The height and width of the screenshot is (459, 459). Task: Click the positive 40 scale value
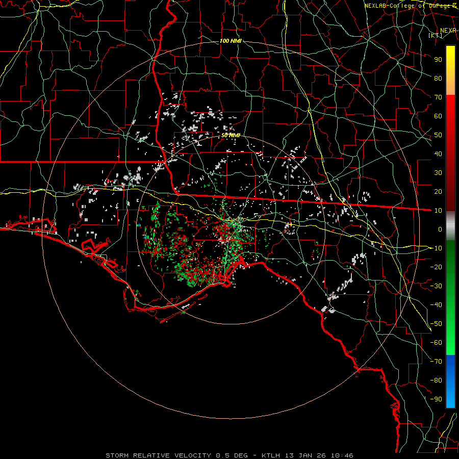(438, 154)
